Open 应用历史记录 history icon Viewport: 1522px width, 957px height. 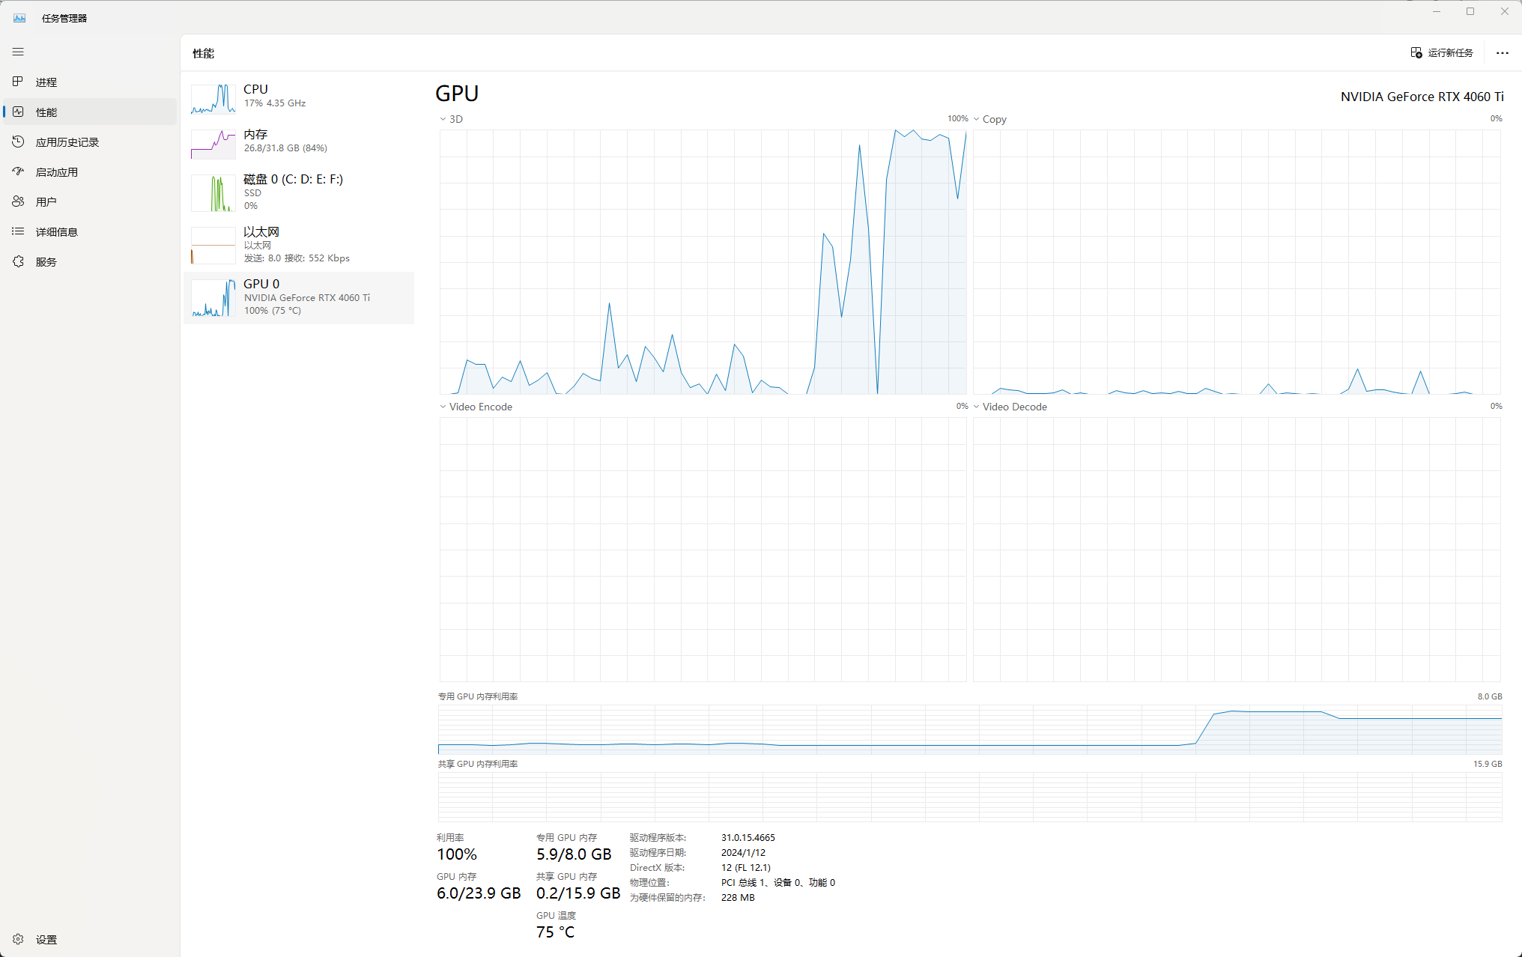(x=18, y=142)
